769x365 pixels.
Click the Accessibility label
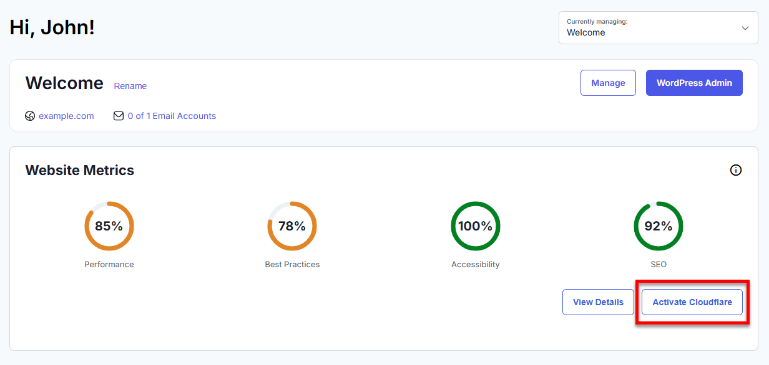tap(476, 264)
